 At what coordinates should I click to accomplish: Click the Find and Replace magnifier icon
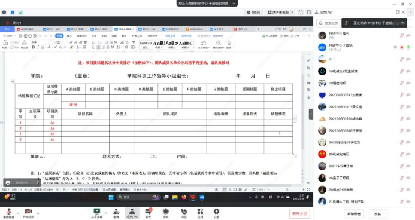click(x=219, y=43)
